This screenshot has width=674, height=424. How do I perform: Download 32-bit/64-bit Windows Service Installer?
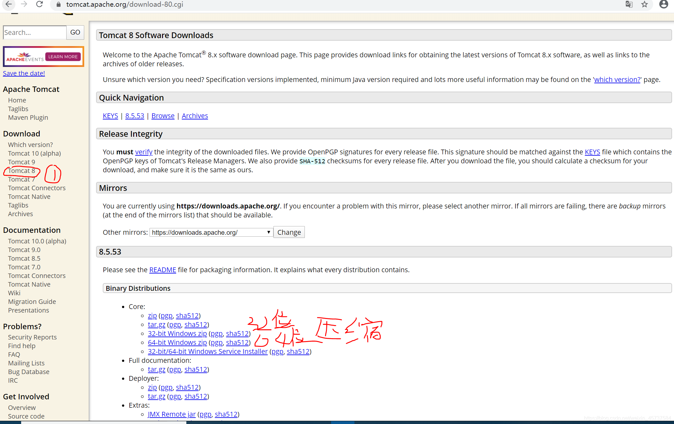pyautogui.click(x=208, y=352)
